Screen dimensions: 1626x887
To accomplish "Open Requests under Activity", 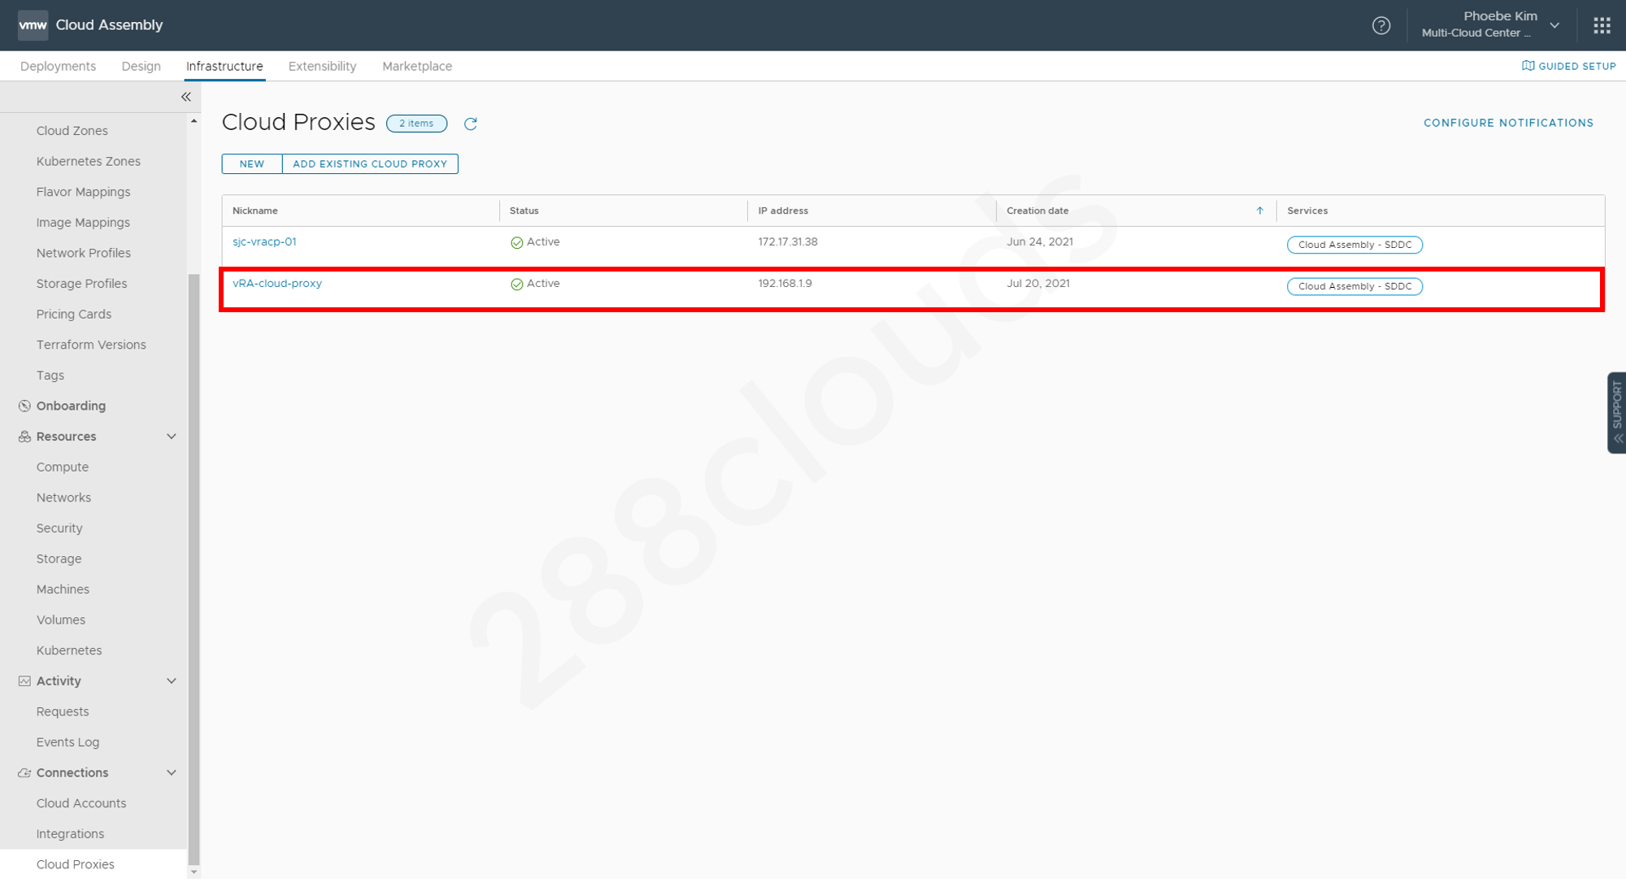I will [63, 712].
